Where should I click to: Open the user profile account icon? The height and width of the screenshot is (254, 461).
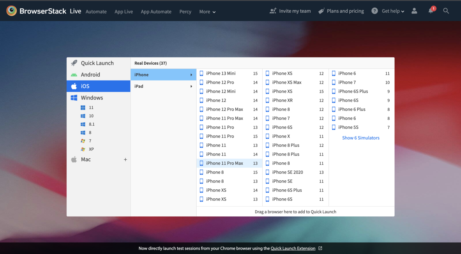click(414, 11)
